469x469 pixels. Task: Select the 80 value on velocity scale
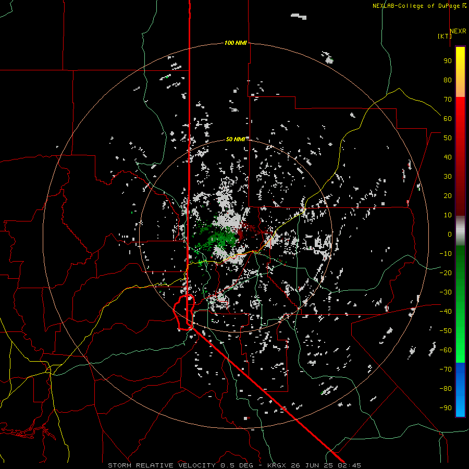coord(448,80)
